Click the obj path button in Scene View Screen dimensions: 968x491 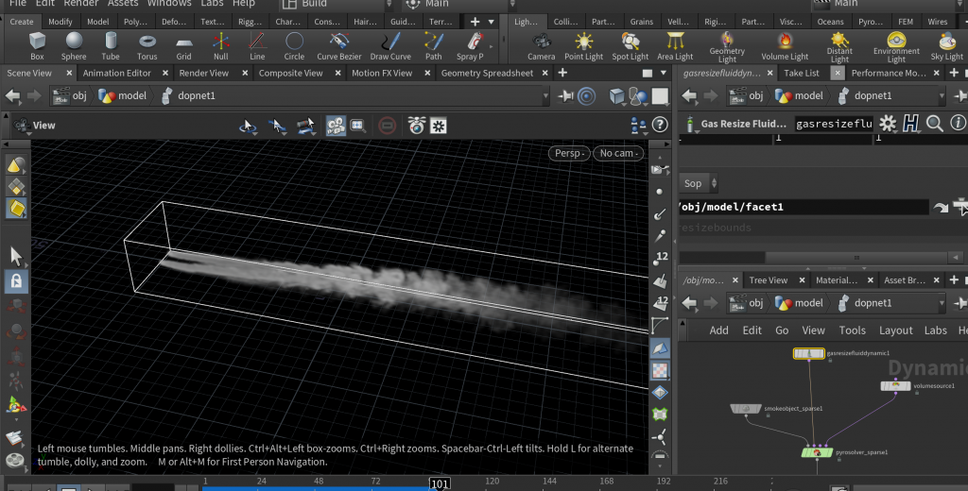click(x=70, y=95)
